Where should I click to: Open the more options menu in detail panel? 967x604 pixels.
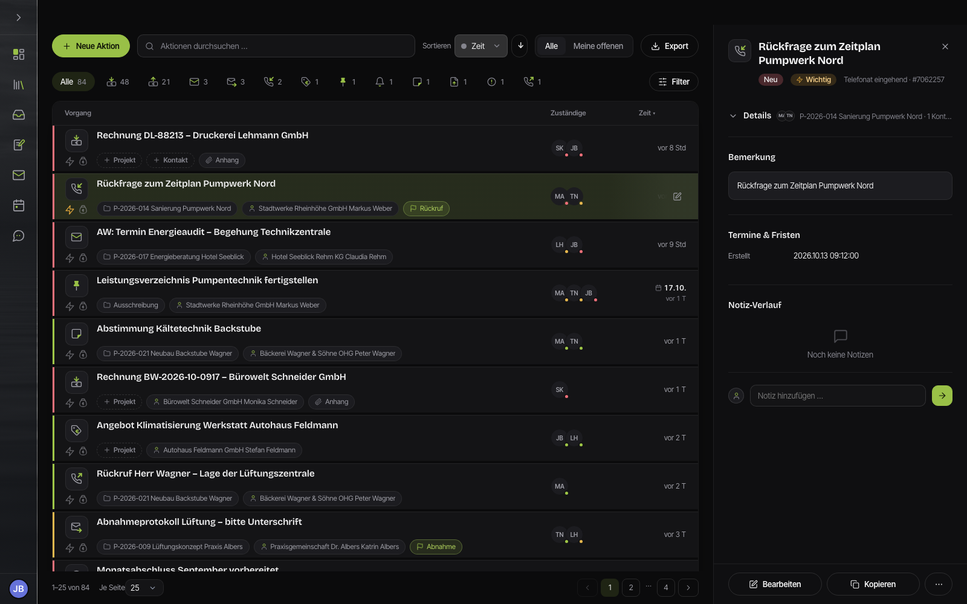[x=939, y=584]
